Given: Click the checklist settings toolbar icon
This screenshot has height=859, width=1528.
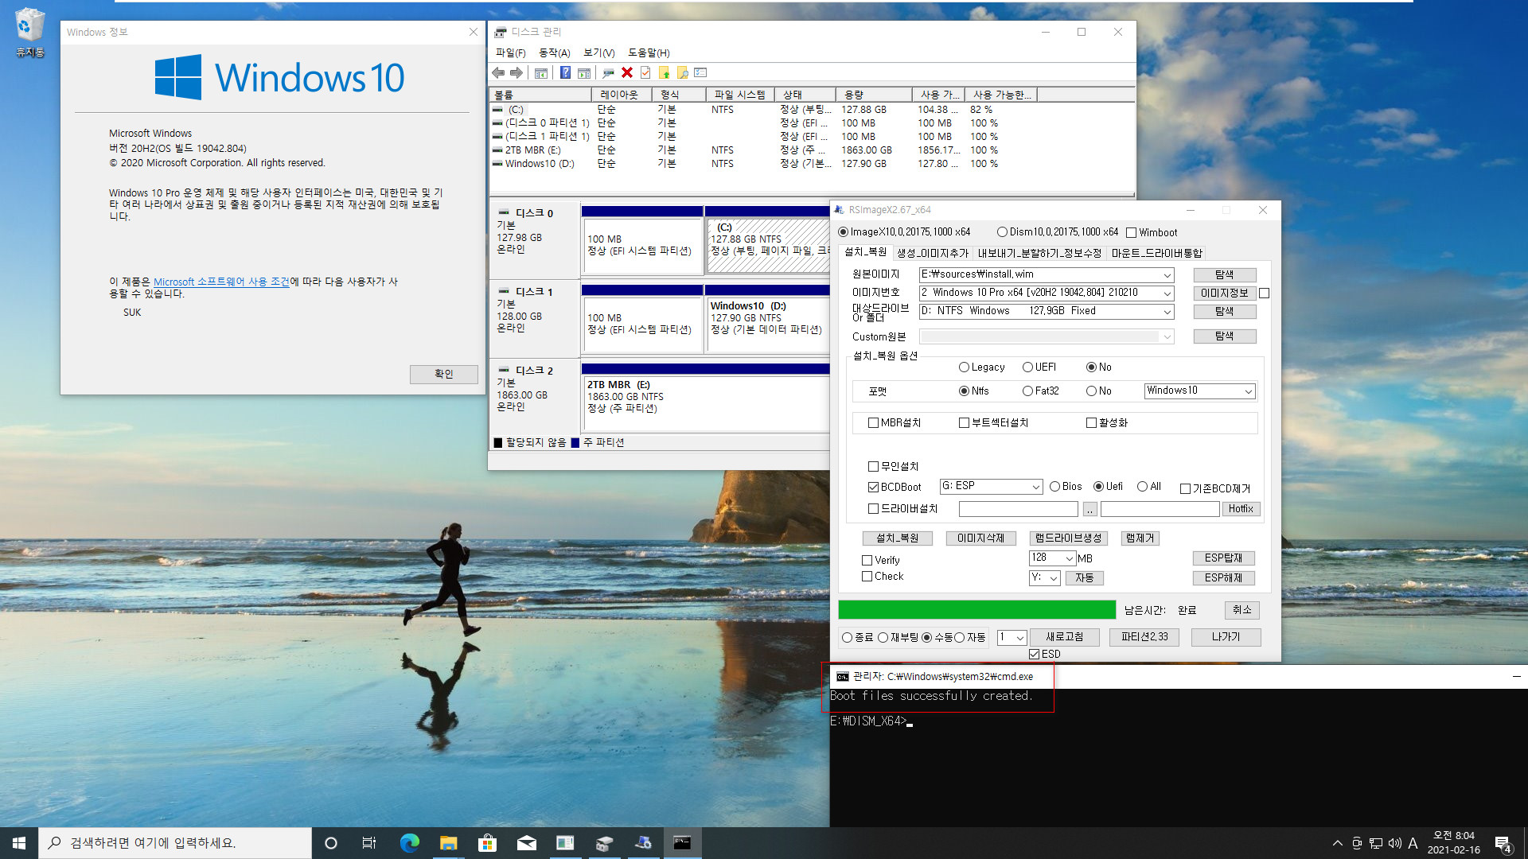Looking at the screenshot, I should point(700,72).
